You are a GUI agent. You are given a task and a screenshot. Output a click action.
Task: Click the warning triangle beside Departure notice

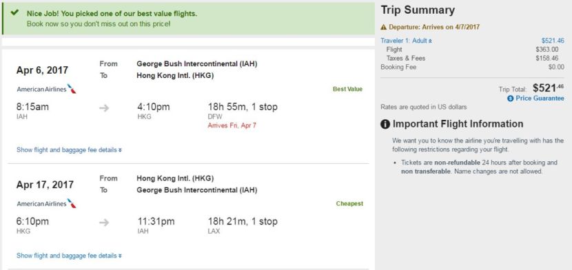tap(383, 27)
